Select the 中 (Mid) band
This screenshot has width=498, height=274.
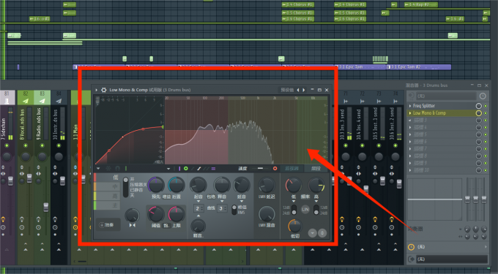(x=107, y=186)
